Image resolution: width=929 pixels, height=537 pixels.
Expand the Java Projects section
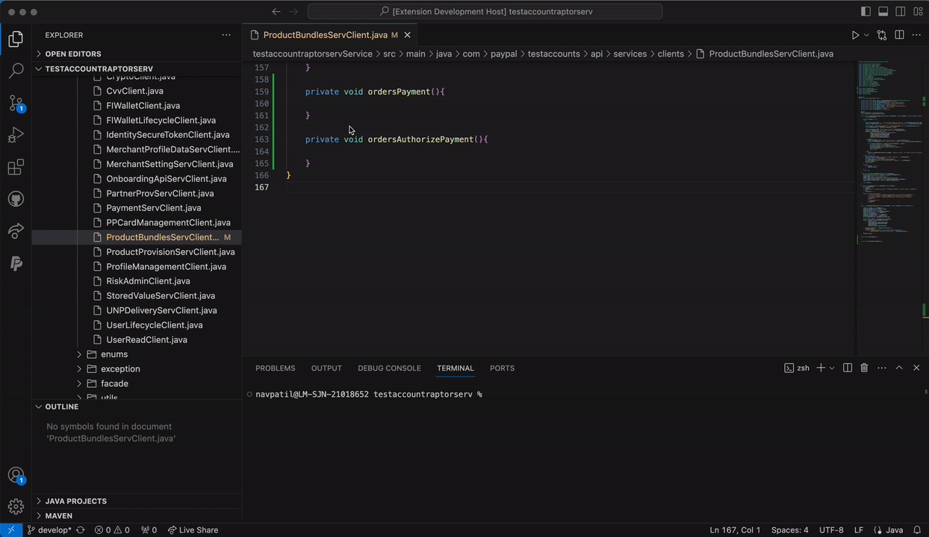click(x=75, y=501)
